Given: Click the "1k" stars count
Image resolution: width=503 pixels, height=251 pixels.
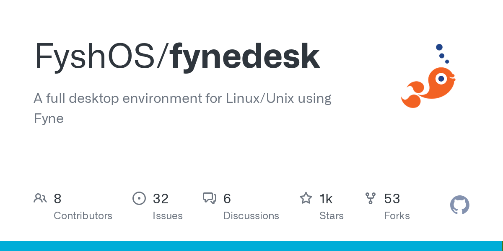Looking at the screenshot, I should 326,199.
